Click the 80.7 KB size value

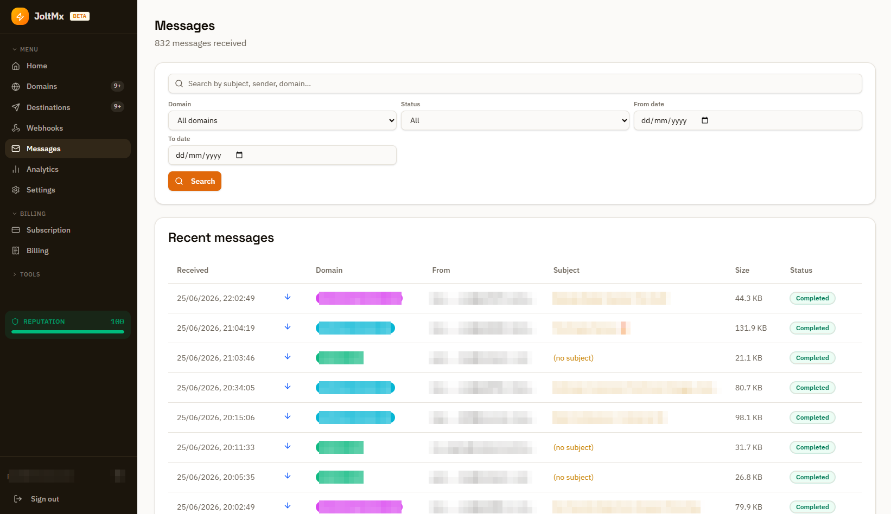click(x=749, y=388)
